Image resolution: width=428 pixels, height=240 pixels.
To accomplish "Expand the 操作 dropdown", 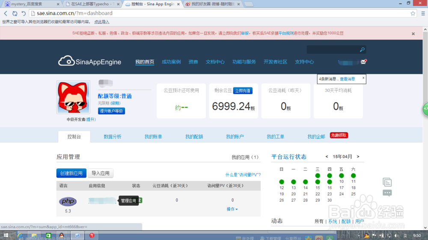I will point(232,209).
